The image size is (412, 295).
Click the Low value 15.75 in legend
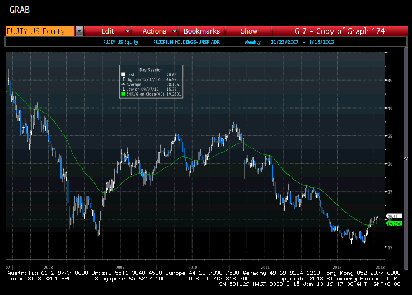click(172, 89)
